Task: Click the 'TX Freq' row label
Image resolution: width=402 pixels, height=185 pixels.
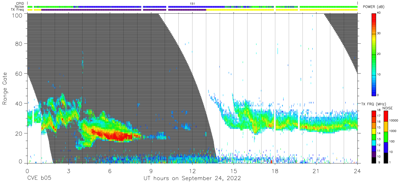Action: point(18,10)
